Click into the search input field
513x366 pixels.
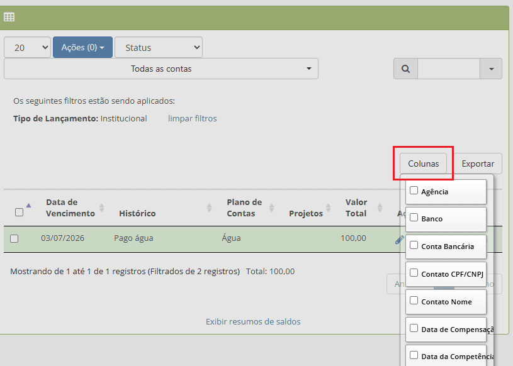click(449, 69)
